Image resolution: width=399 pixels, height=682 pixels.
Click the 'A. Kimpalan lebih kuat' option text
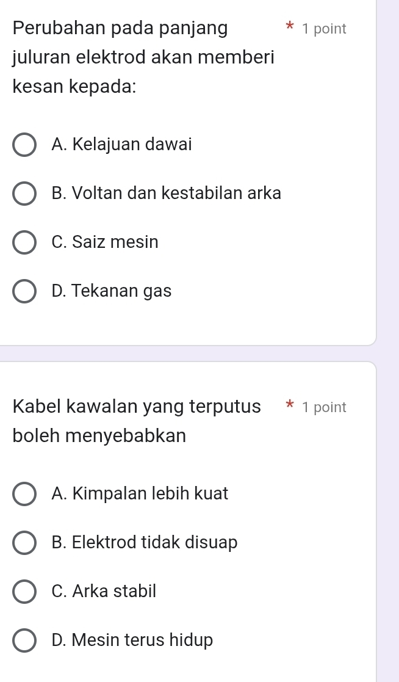pyautogui.click(x=140, y=493)
